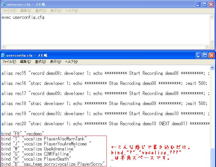Click the autoexec.cfg title bar text
216x167 pixels.
(x=26, y=4)
